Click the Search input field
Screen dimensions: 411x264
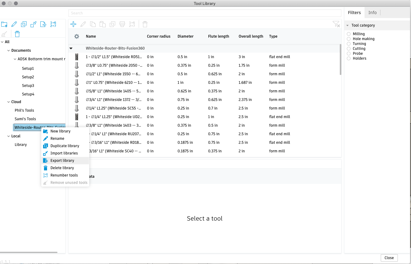click(205, 13)
